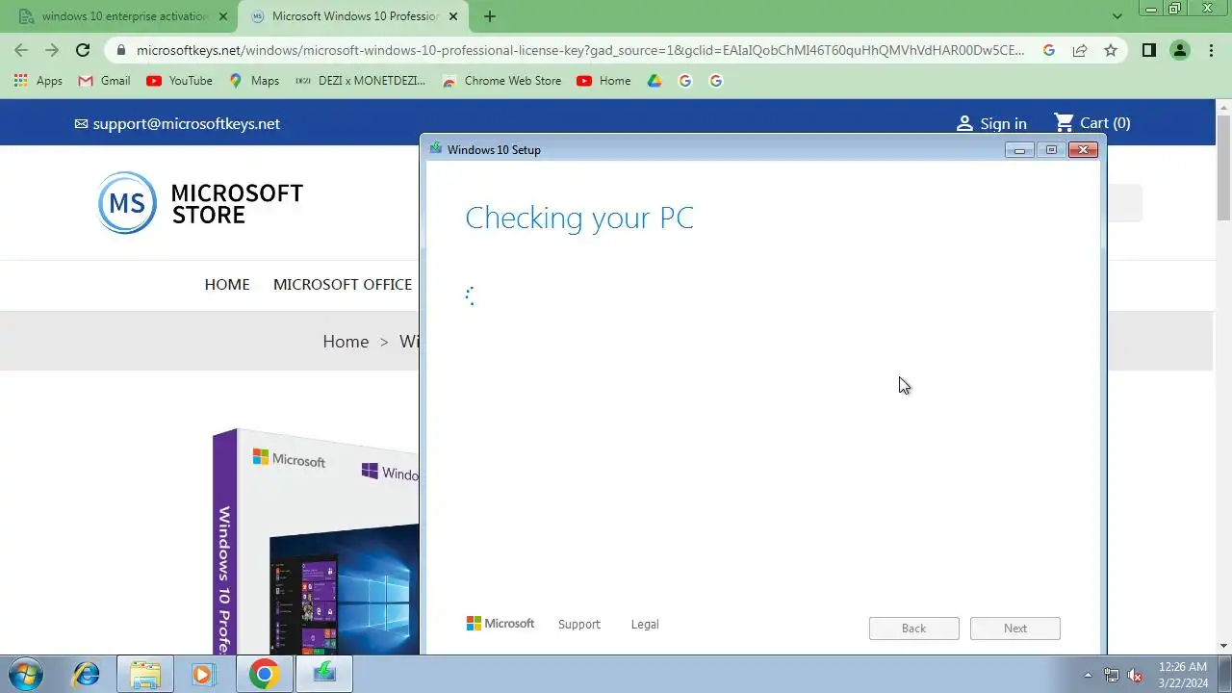Open Apps bookmark
The width and height of the screenshot is (1232, 693).
(x=38, y=81)
